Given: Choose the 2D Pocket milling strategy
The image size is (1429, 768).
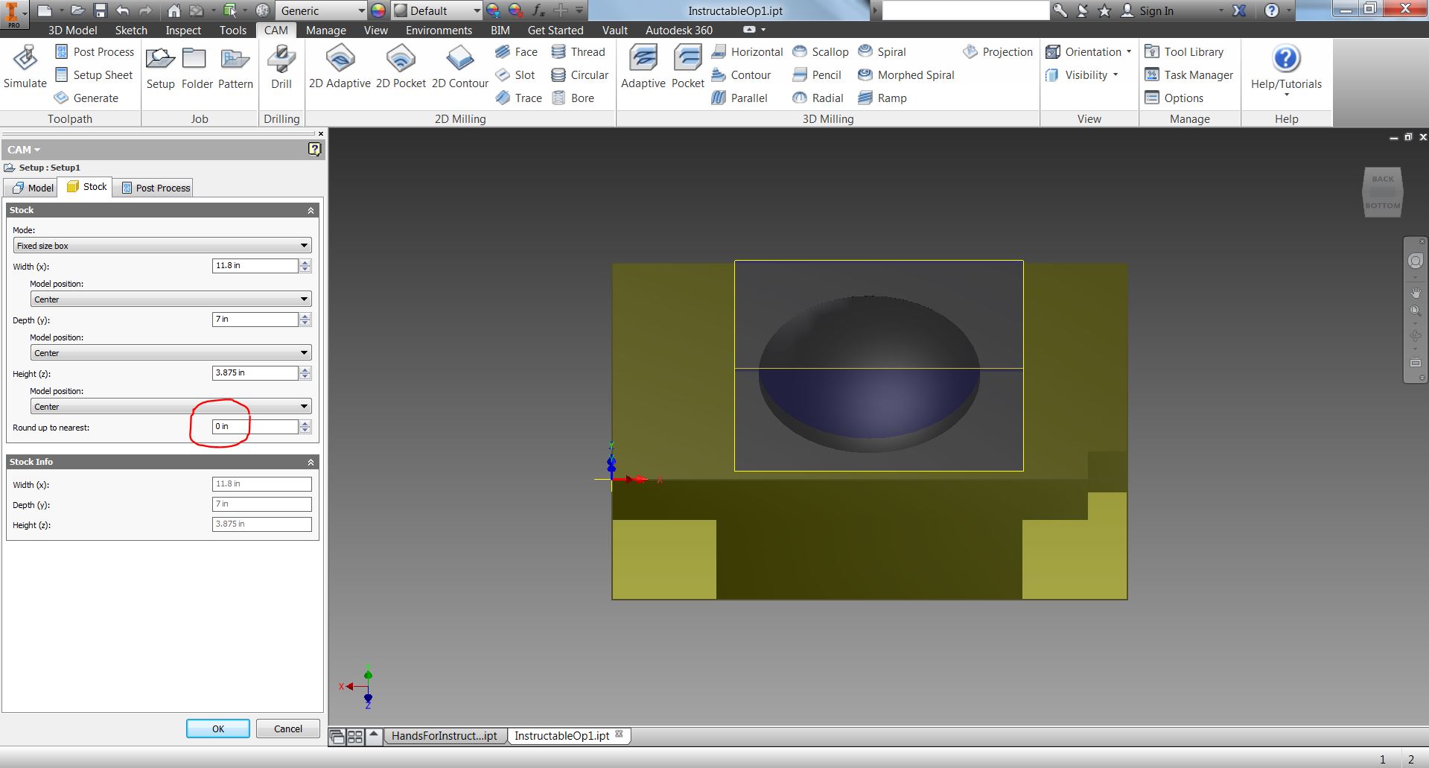Looking at the screenshot, I should 401,67.
